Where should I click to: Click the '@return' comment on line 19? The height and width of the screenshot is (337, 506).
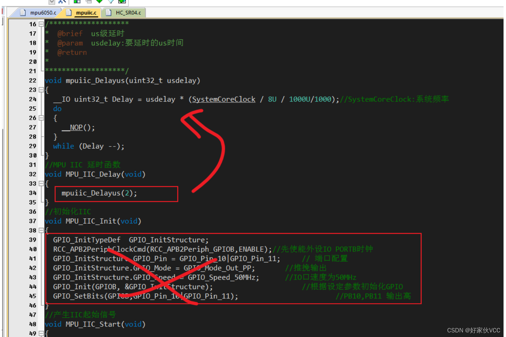click(x=72, y=52)
